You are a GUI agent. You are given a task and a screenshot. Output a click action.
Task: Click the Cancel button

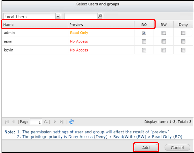click(177, 147)
